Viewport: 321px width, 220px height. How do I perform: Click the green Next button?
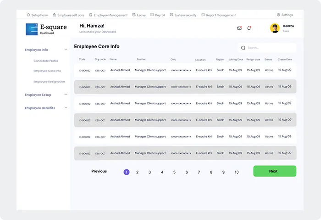click(275, 171)
